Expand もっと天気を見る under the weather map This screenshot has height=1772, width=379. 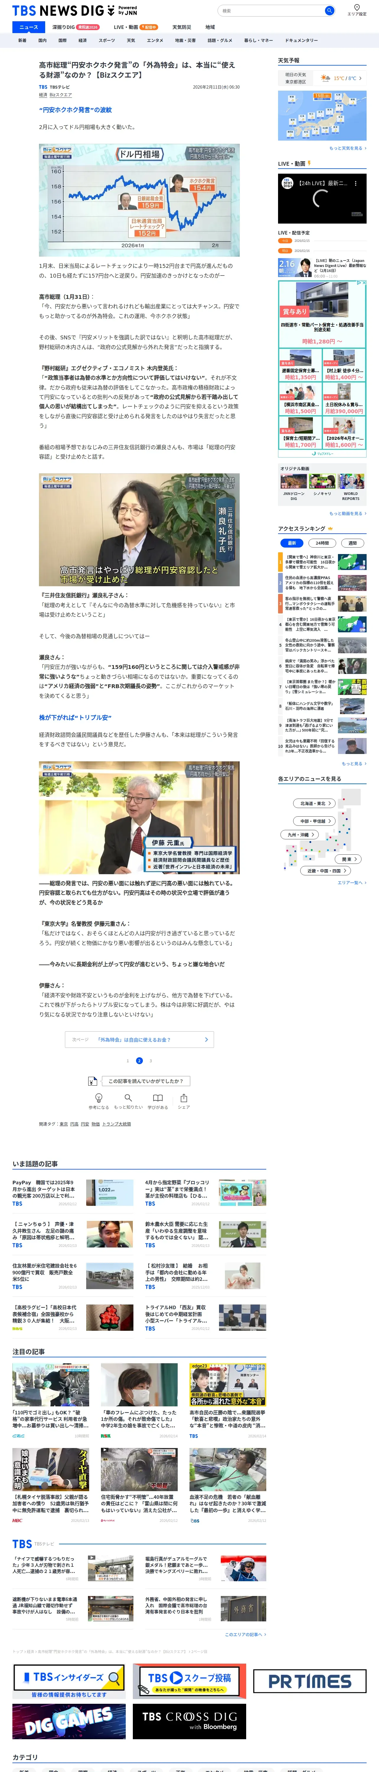click(347, 148)
